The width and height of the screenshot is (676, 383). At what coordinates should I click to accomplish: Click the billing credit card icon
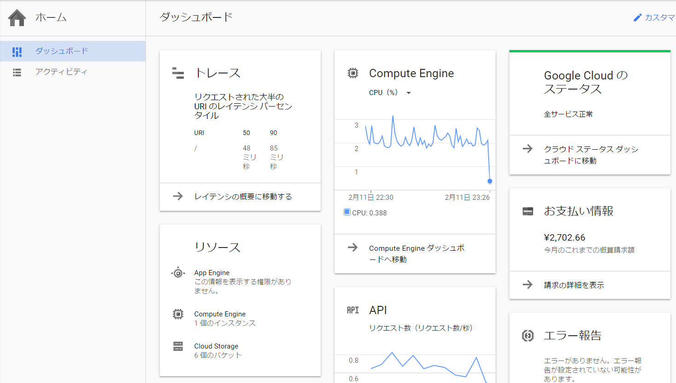(528, 211)
